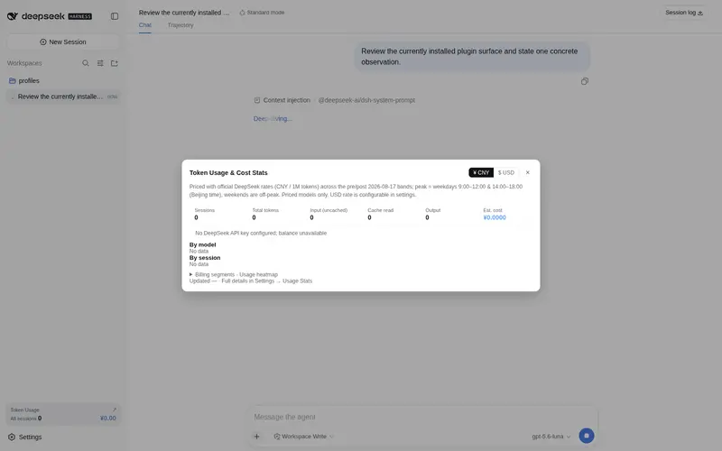Open workspace filter options icon

[x=100, y=63]
